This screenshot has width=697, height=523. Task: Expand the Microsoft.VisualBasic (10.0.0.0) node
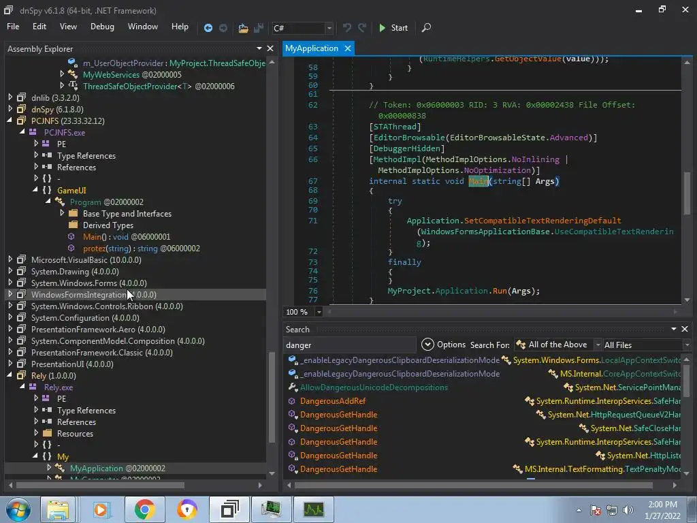(10, 259)
